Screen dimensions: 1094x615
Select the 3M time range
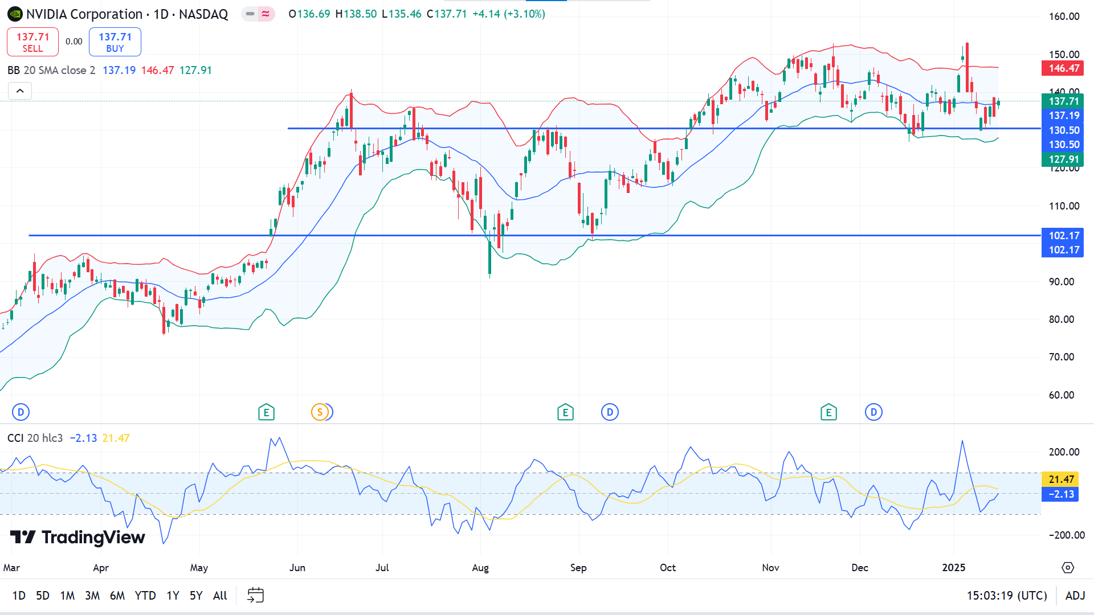coord(92,596)
